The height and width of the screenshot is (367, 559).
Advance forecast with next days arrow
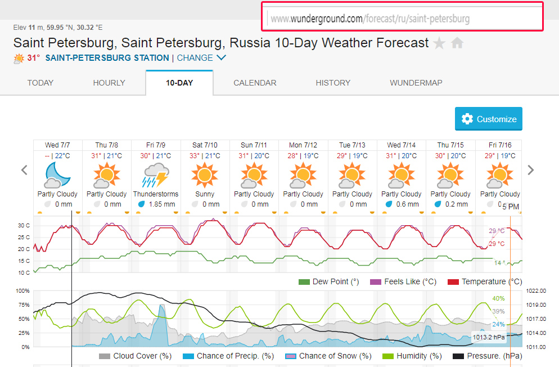530,170
